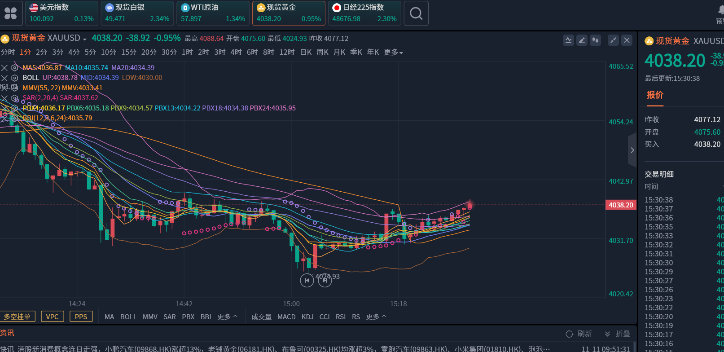Select the 日K daily chart tab
This screenshot has height=352, width=724.
point(306,53)
